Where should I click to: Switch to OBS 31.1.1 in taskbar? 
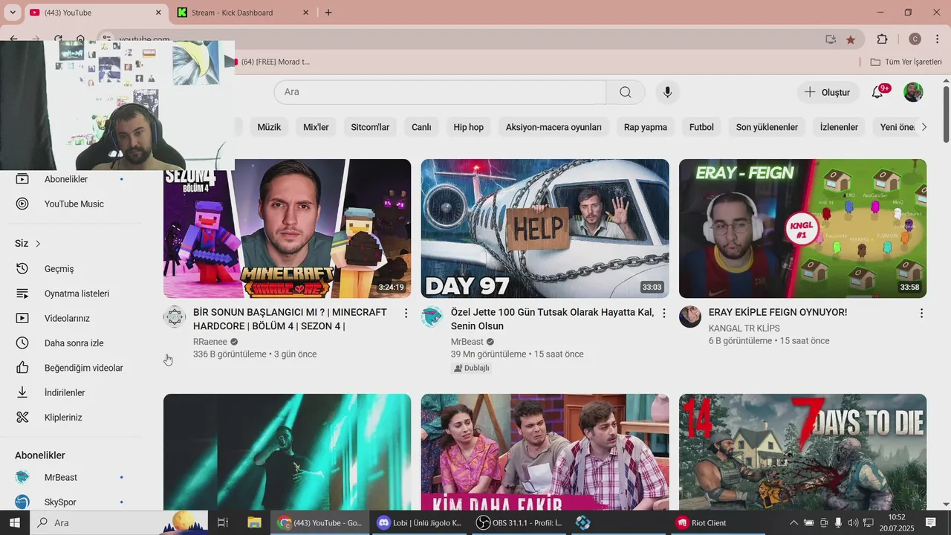pos(519,522)
